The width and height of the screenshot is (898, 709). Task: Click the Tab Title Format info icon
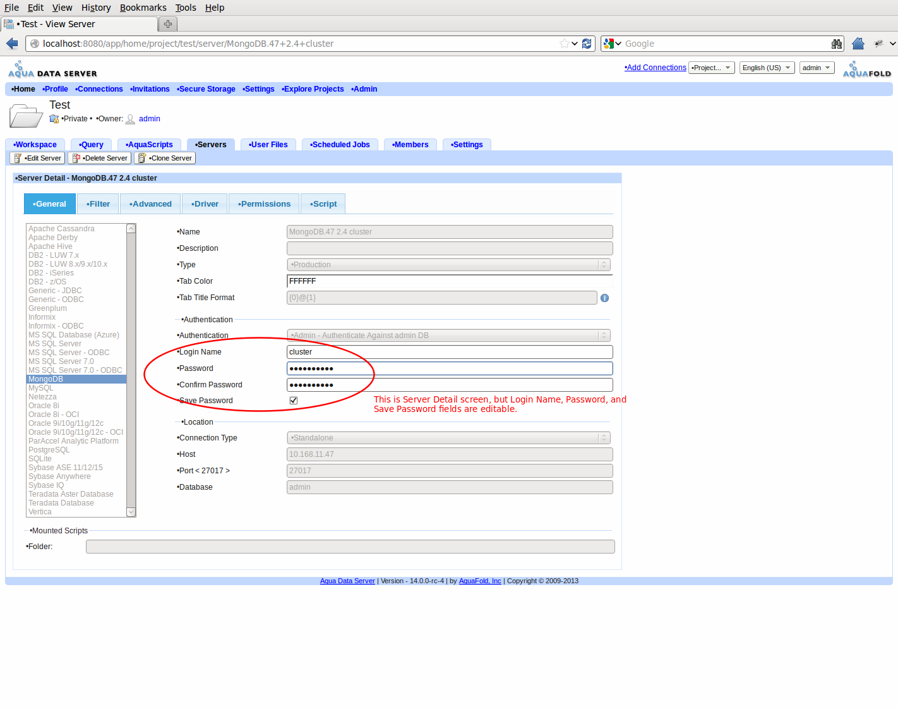tap(604, 298)
